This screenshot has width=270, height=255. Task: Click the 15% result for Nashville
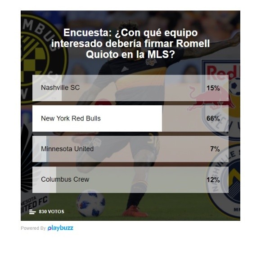point(213,88)
